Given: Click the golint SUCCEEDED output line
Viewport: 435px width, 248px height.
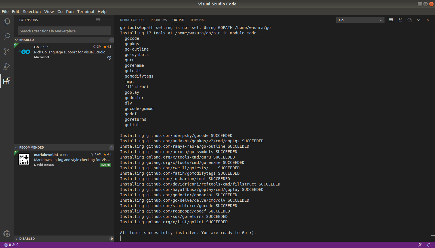Looking at the screenshot, I should pyautogui.click(x=174, y=222).
